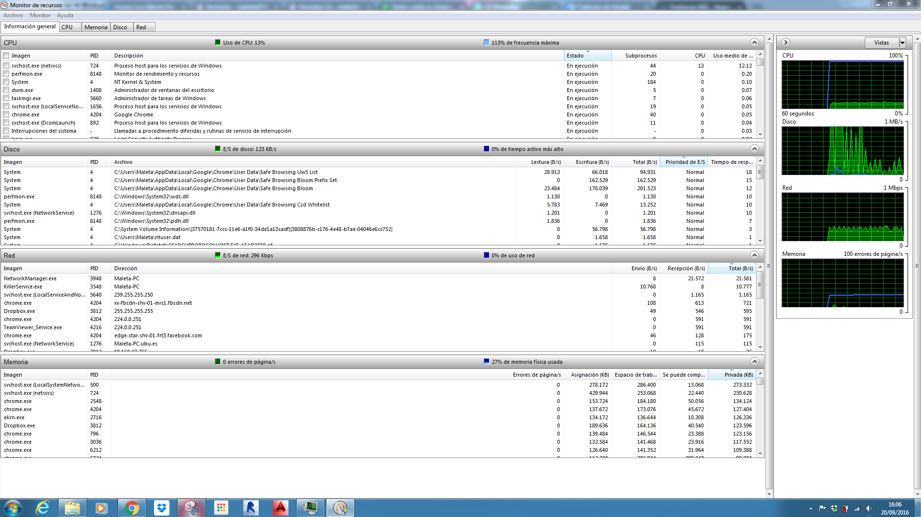Click the Windows Media Player taskbar icon
The image size is (921, 517).
tap(101, 508)
